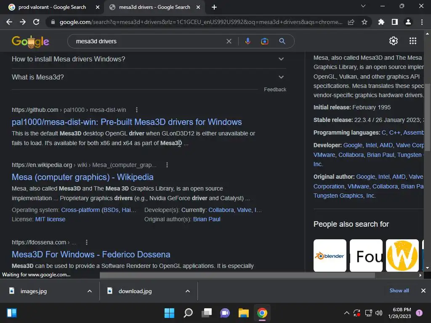Reload the current page

click(36, 22)
